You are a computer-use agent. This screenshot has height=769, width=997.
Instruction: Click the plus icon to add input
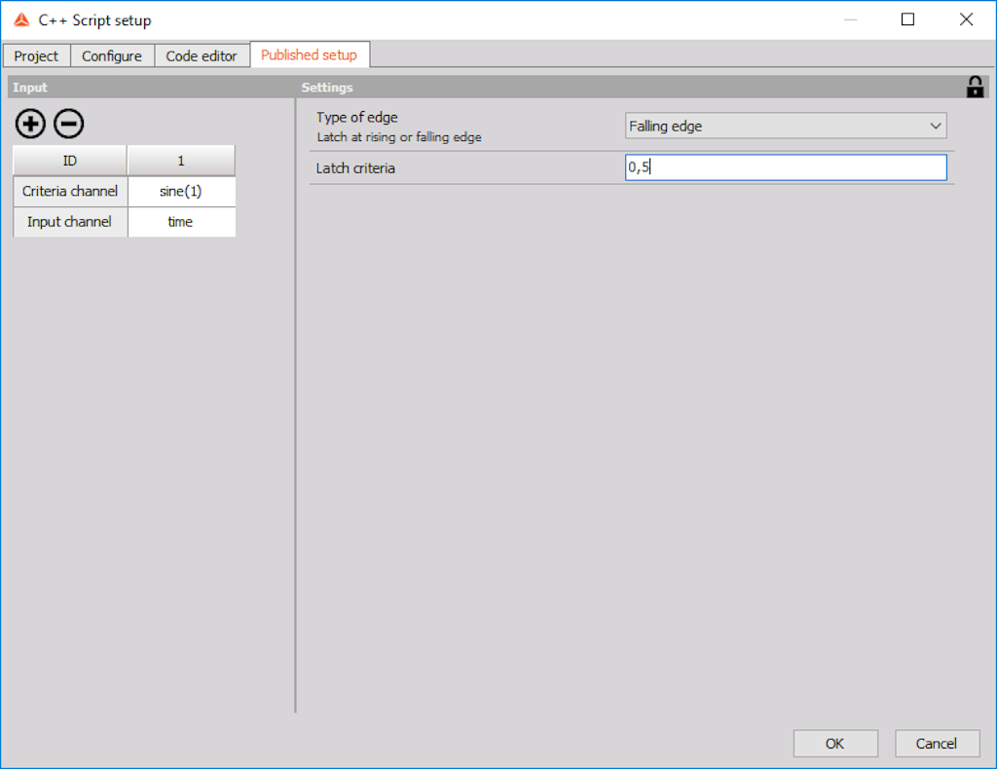point(30,124)
